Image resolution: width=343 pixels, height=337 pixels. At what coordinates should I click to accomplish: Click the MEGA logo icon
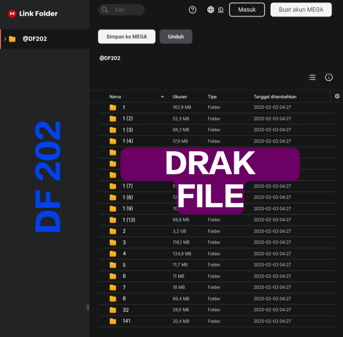[x=12, y=14]
